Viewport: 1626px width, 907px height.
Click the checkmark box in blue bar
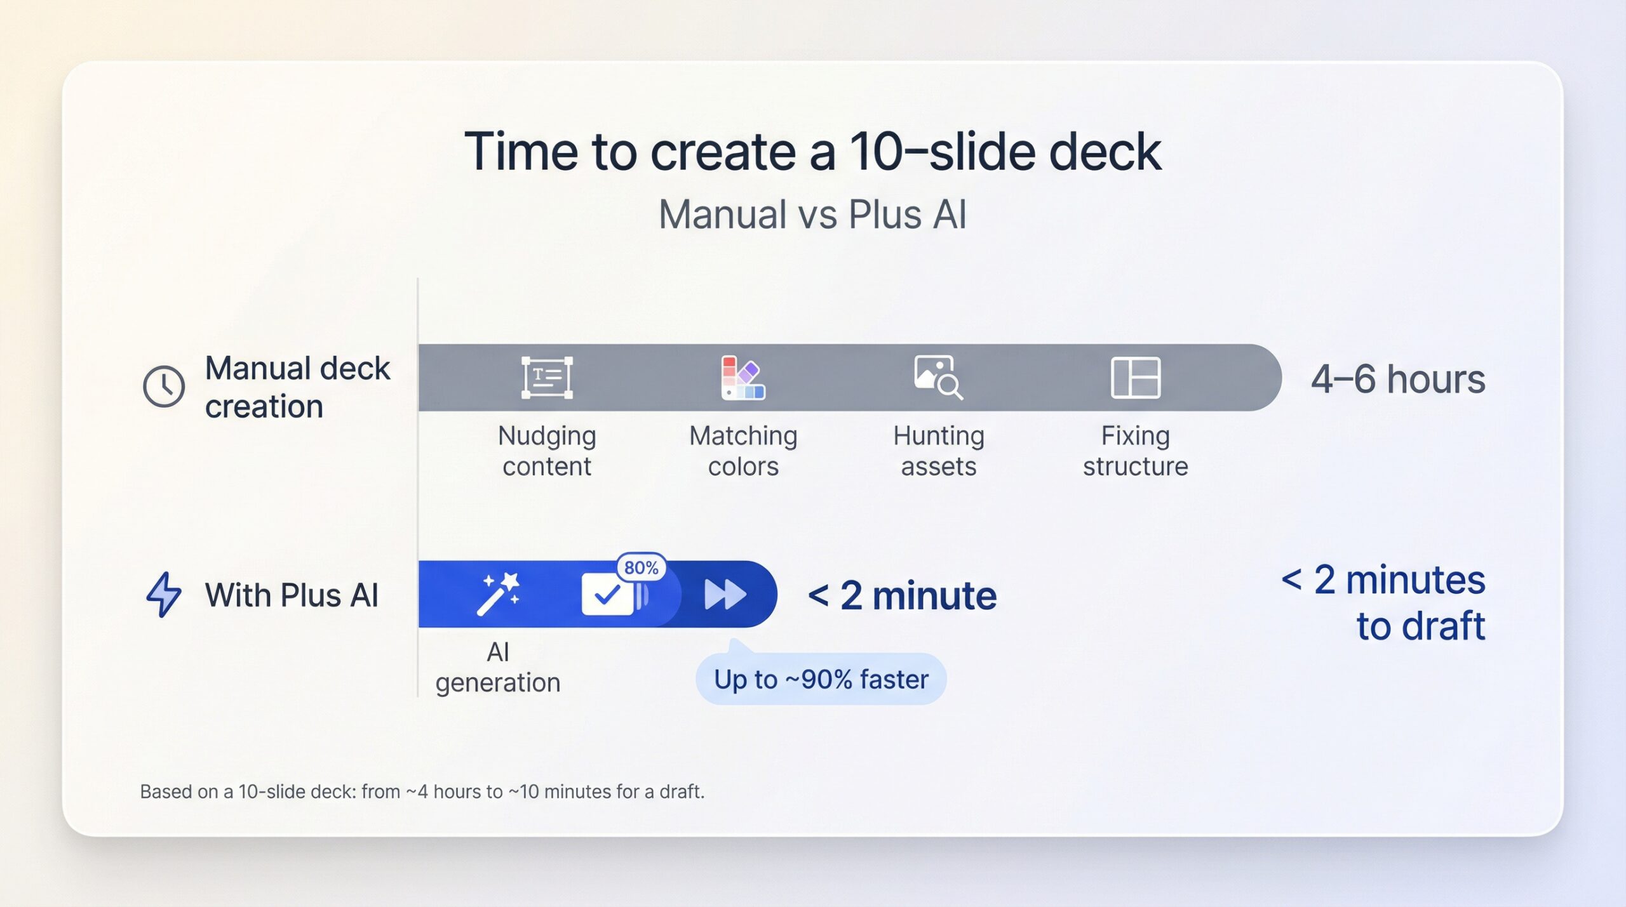click(x=607, y=595)
